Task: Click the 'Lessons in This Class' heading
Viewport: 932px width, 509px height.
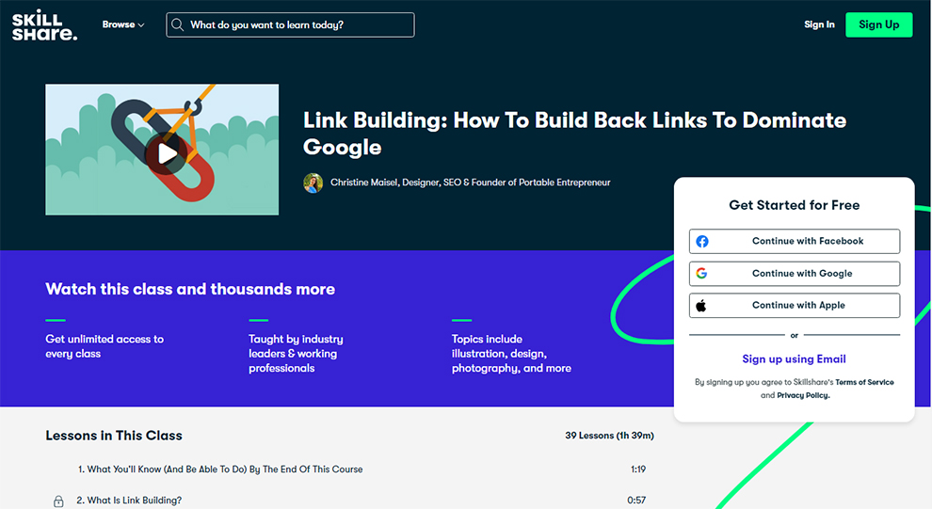Action: pos(114,436)
